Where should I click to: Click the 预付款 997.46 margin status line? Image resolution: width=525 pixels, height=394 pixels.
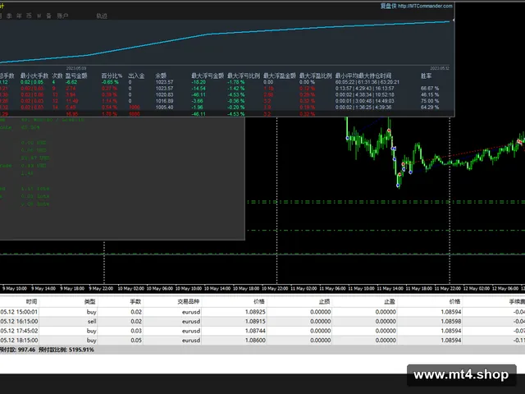[x=47, y=350]
